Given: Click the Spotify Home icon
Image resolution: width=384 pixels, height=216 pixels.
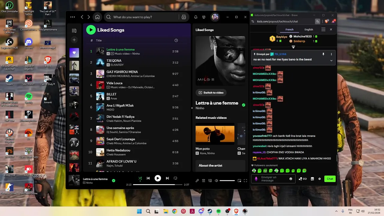Looking at the screenshot, I should (97, 17).
